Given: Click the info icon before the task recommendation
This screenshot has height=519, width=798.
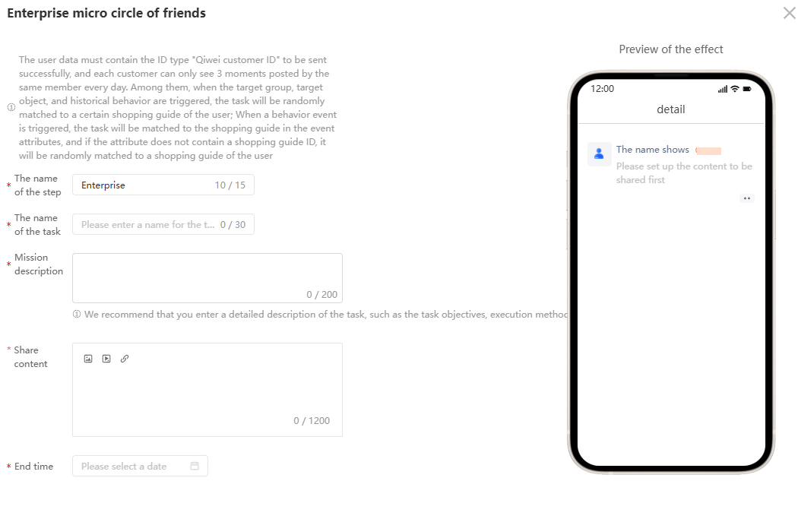Looking at the screenshot, I should (x=77, y=315).
